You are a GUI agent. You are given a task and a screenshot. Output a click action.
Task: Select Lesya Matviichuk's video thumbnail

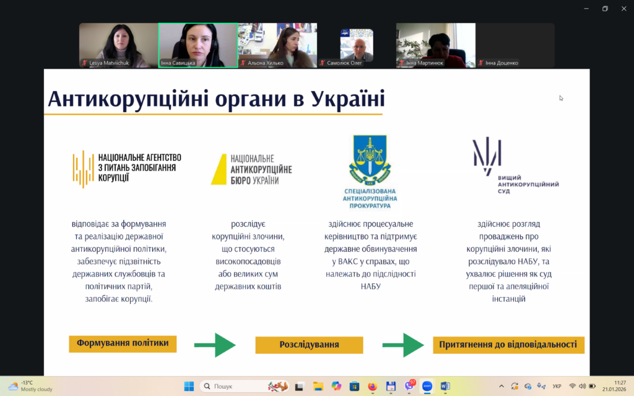click(x=118, y=45)
